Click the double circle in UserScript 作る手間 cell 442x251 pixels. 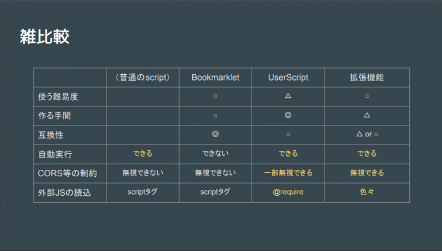(x=288, y=115)
